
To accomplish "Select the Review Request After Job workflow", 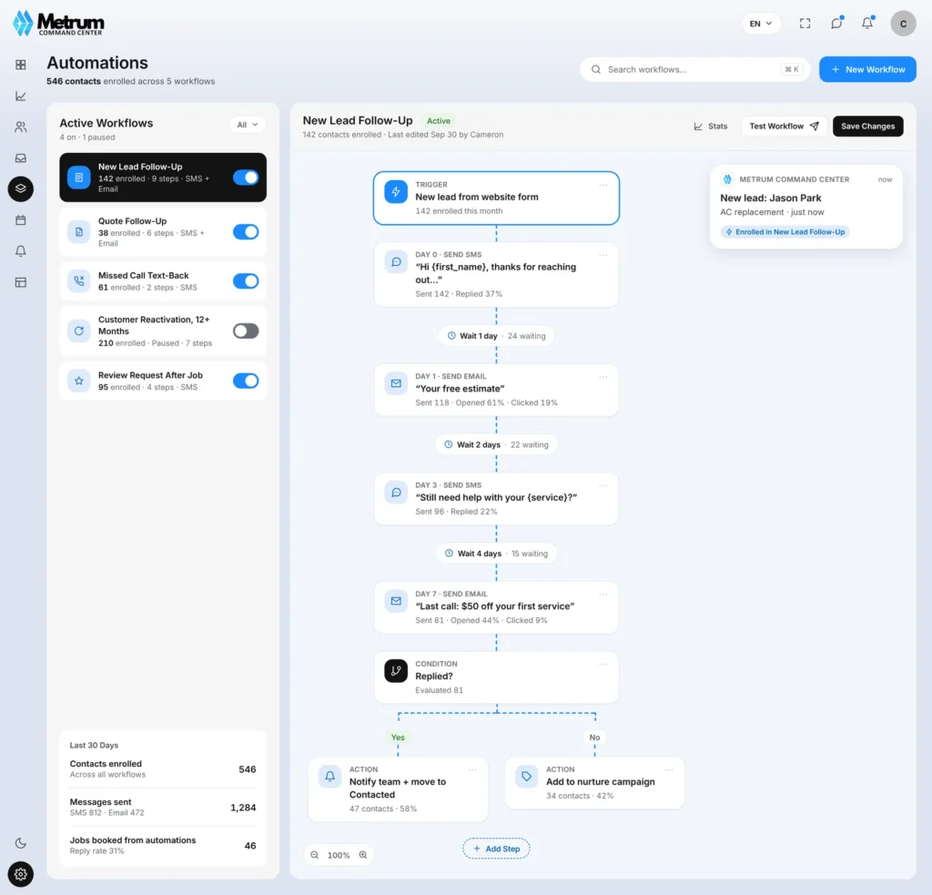I will coord(163,381).
